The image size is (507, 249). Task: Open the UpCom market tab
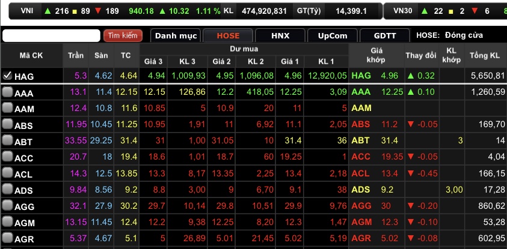click(333, 35)
